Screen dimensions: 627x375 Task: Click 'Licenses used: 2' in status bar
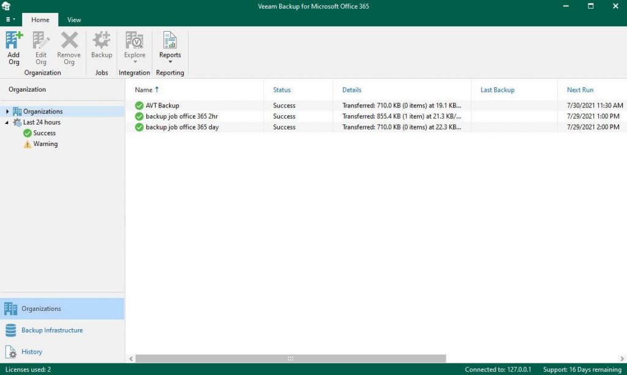[x=28, y=370]
